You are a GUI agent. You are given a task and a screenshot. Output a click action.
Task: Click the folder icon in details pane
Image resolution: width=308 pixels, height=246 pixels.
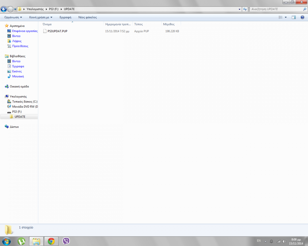point(9,230)
